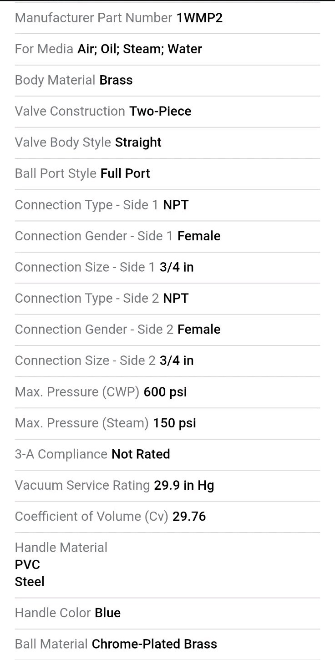Select the Valve Body Style Straight value
335x660 pixels.
[138, 142]
